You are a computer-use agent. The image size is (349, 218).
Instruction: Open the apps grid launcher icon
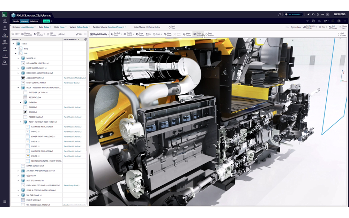tap(5, 202)
